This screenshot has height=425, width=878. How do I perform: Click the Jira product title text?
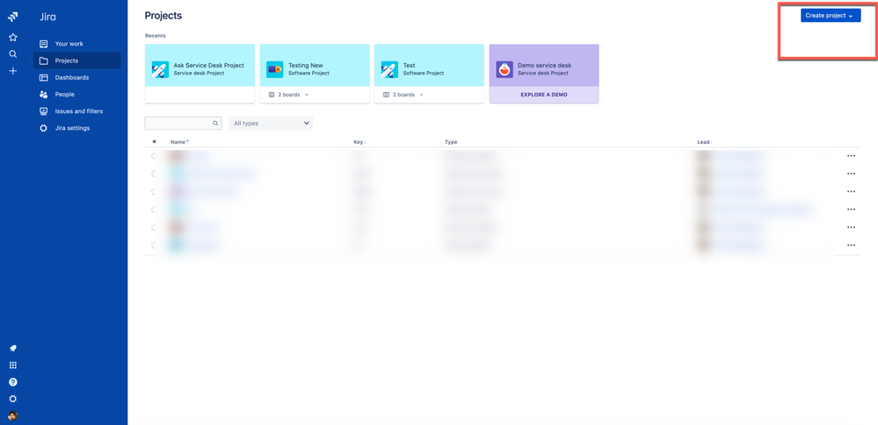pyautogui.click(x=47, y=17)
